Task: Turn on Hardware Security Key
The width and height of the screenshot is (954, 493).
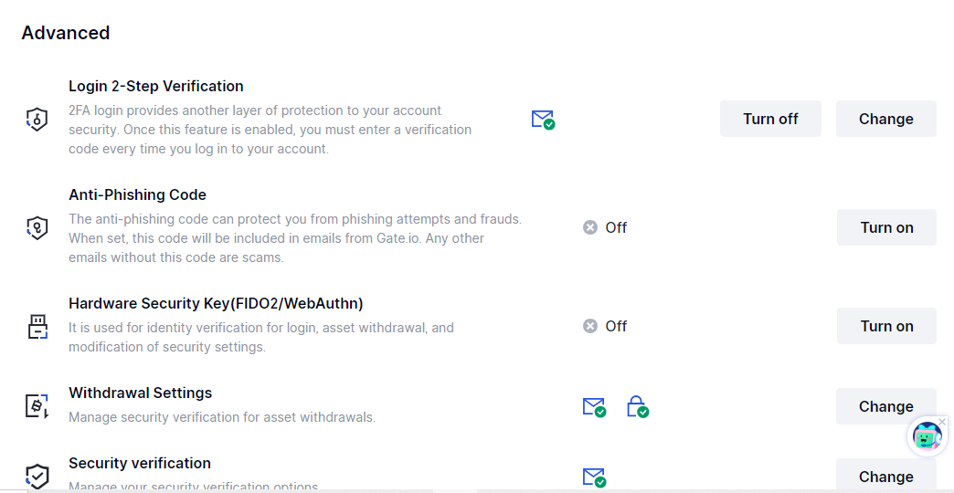Action: pyautogui.click(x=886, y=326)
